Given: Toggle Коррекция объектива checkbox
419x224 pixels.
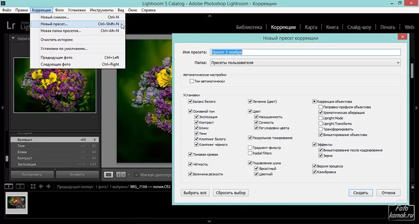Looking at the screenshot, I should click(x=314, y=101).
